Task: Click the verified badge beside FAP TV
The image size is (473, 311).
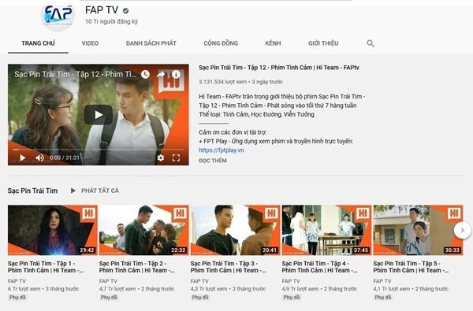Action: (x=125, y=11)
